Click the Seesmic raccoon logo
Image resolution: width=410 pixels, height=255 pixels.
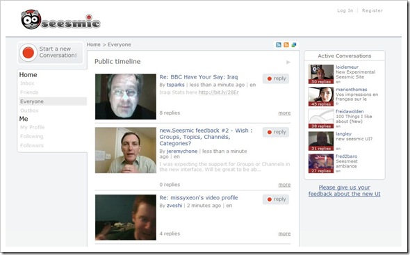[x=60, y=19]
